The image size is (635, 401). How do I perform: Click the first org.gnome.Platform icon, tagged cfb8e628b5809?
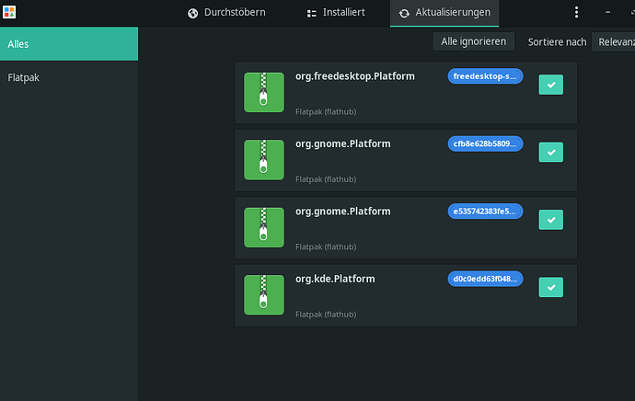point(263,160)
